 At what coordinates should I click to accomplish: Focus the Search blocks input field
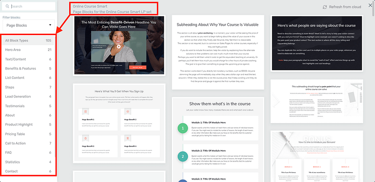coord(28,6)
